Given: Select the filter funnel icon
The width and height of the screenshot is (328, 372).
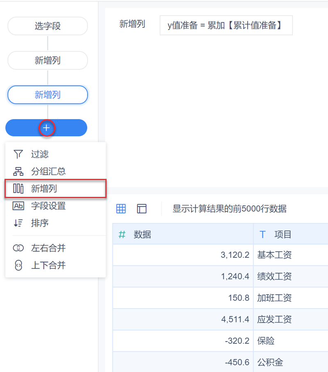Looking at the screenshot, I should tap(18, 154).
